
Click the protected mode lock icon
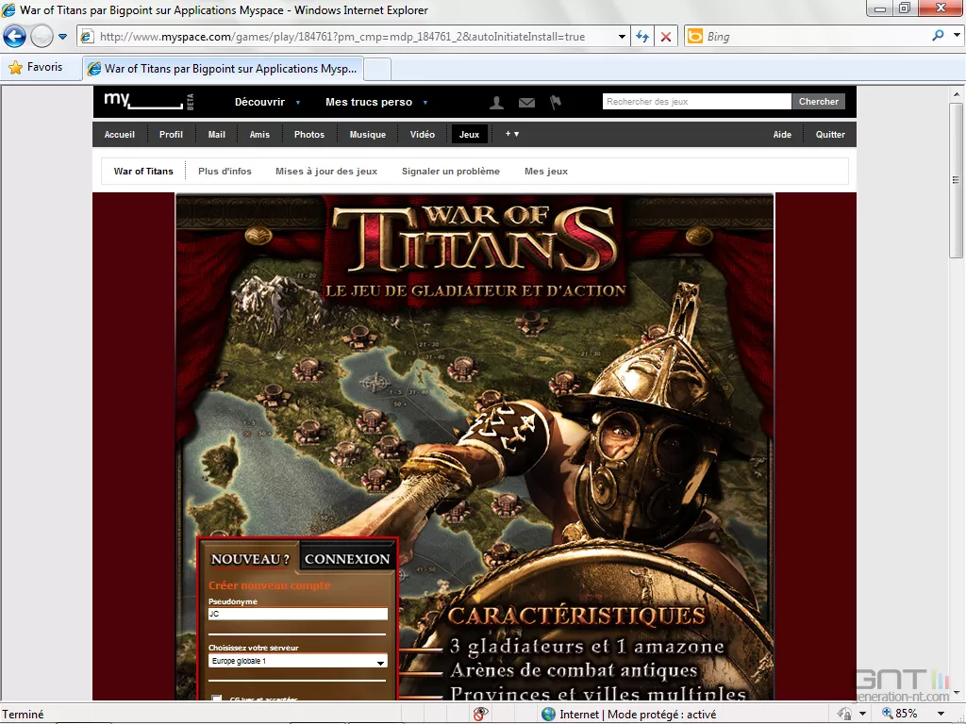pos(844,715)
